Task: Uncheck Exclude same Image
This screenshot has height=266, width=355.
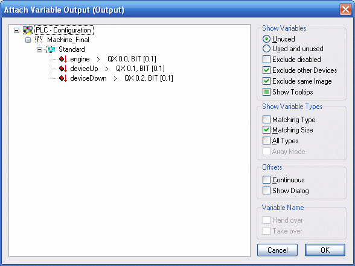Action: click(266, 81)
